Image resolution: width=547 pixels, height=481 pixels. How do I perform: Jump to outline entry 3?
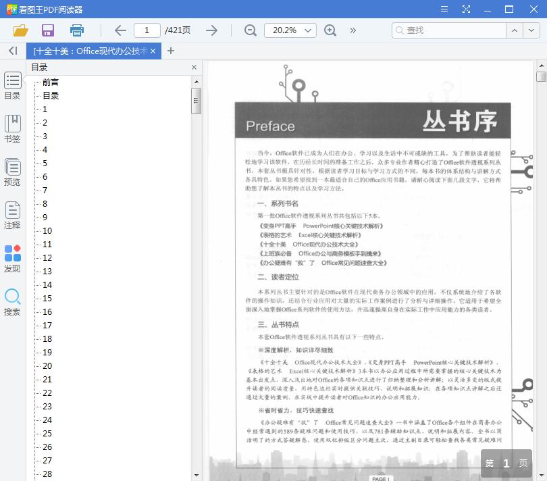45,136
